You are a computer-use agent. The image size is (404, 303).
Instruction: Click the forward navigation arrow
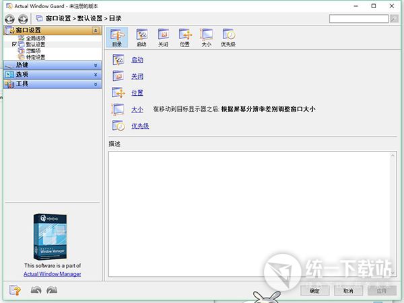24,18
